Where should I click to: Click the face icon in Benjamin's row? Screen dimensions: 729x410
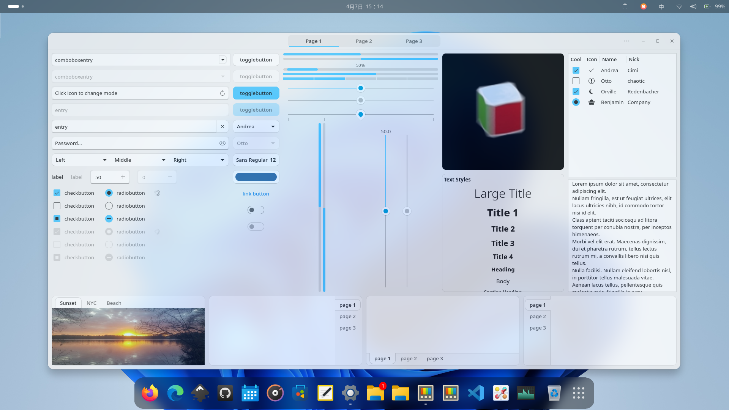click(591, 102)
